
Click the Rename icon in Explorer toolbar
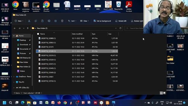coord(49,21)
